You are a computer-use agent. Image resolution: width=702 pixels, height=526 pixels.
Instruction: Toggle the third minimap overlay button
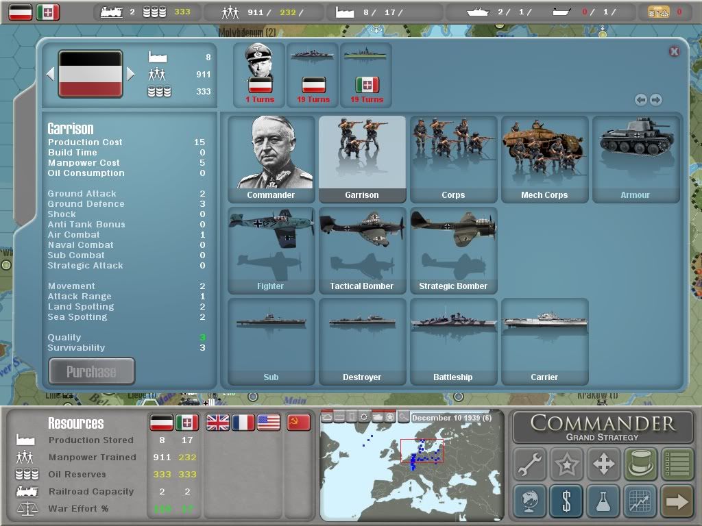352,417
